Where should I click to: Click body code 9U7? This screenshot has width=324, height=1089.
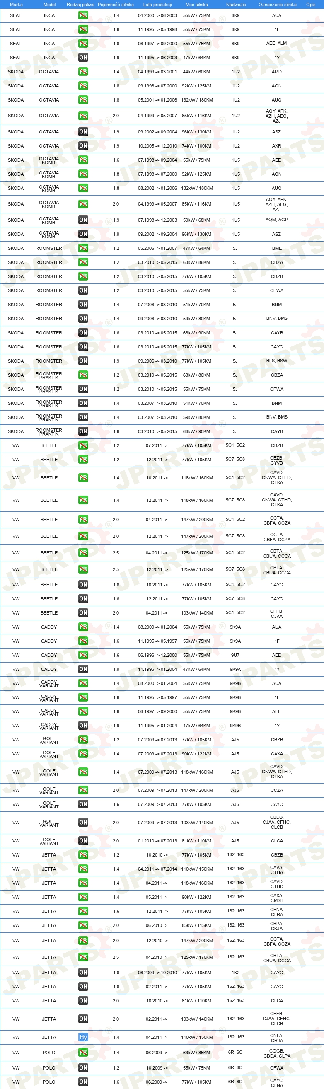[235, 655]
